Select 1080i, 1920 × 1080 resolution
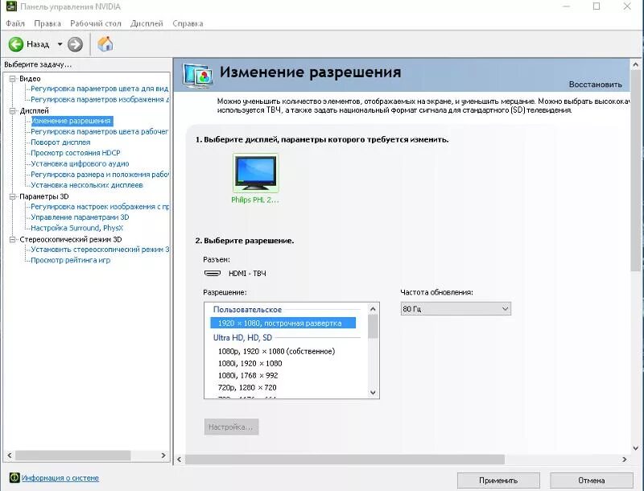 pos(250,363)
